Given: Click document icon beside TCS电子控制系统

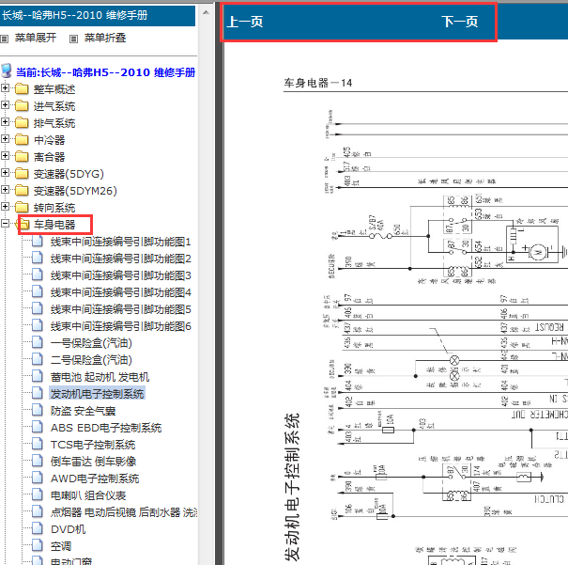Looking at the screenshot, I should [x=38, y=444].
